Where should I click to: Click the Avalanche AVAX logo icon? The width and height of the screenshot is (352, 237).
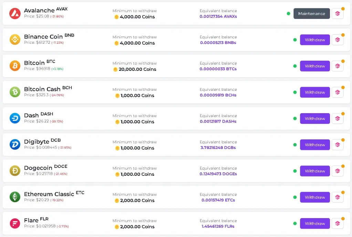[15, 13]
